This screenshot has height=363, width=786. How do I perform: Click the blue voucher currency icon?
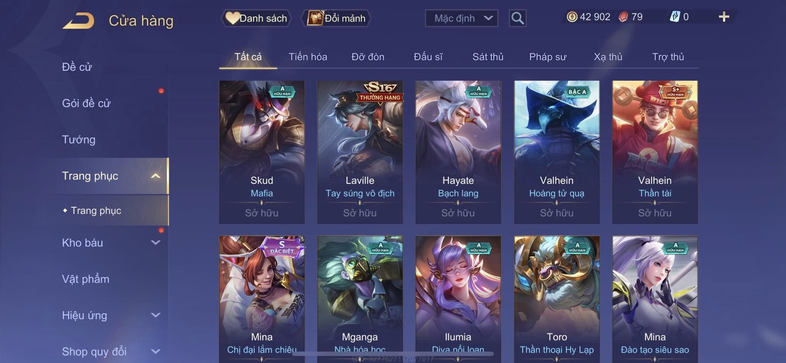pyautogui.click(x=675, y=17)
